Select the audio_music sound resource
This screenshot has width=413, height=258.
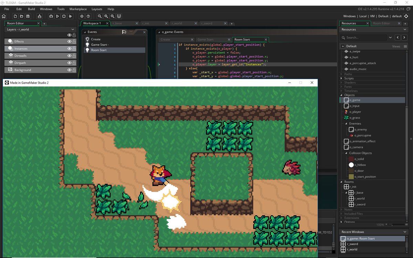[x=358, y=69]
